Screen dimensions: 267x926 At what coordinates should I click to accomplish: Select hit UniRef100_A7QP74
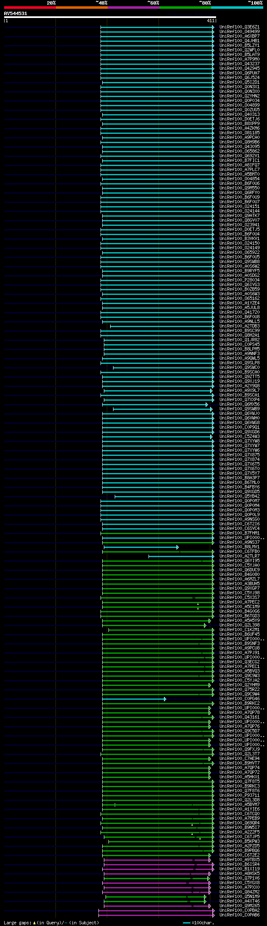coord(239,768)
